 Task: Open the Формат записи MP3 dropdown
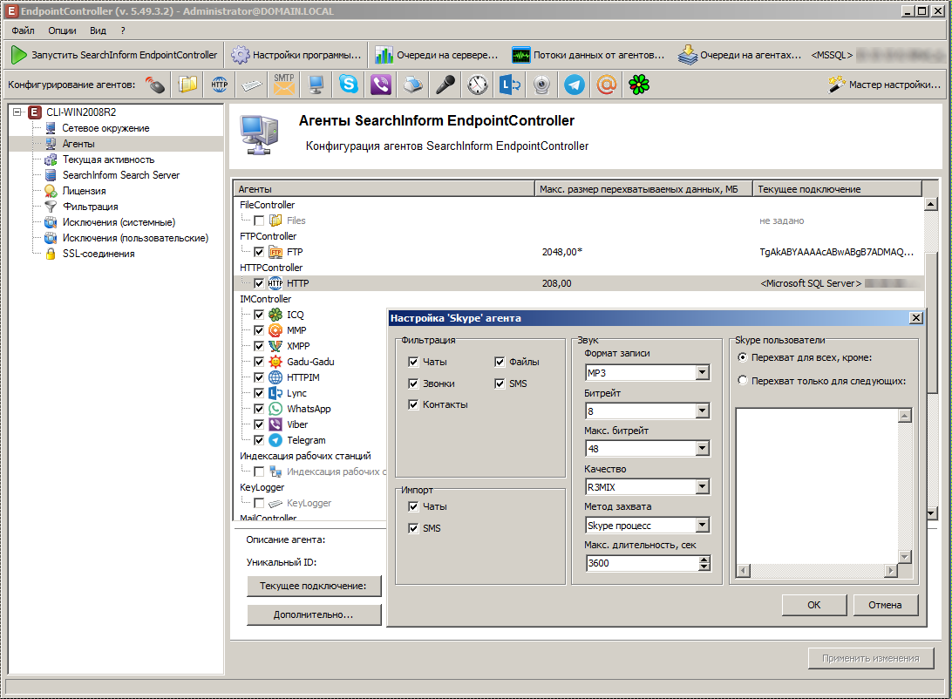point(703,372)
